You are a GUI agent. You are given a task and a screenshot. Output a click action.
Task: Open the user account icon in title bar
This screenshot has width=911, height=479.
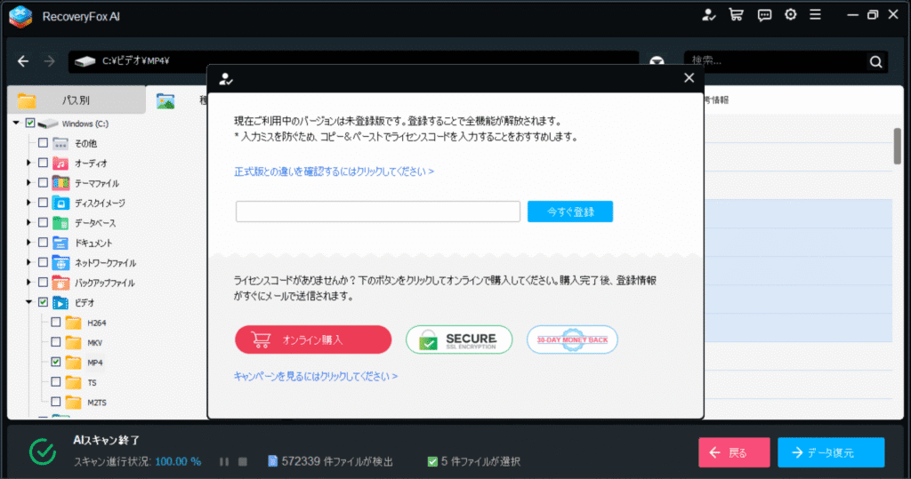click(708, 16)
